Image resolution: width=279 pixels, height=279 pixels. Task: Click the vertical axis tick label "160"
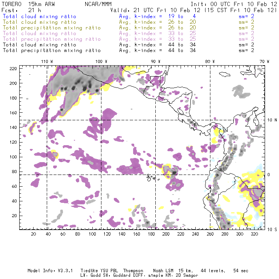pos(13,113)
